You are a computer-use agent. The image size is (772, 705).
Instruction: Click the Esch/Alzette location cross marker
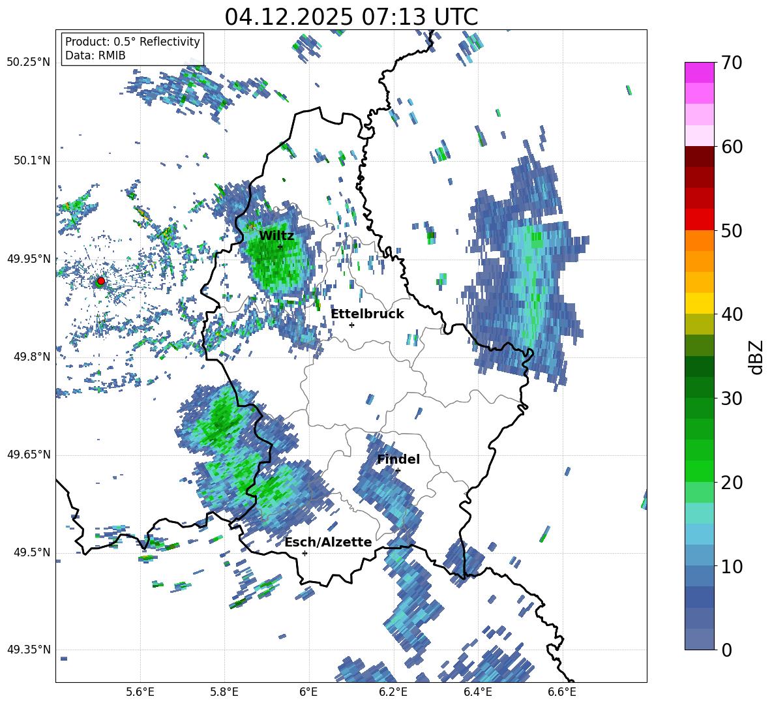point(304,553)
